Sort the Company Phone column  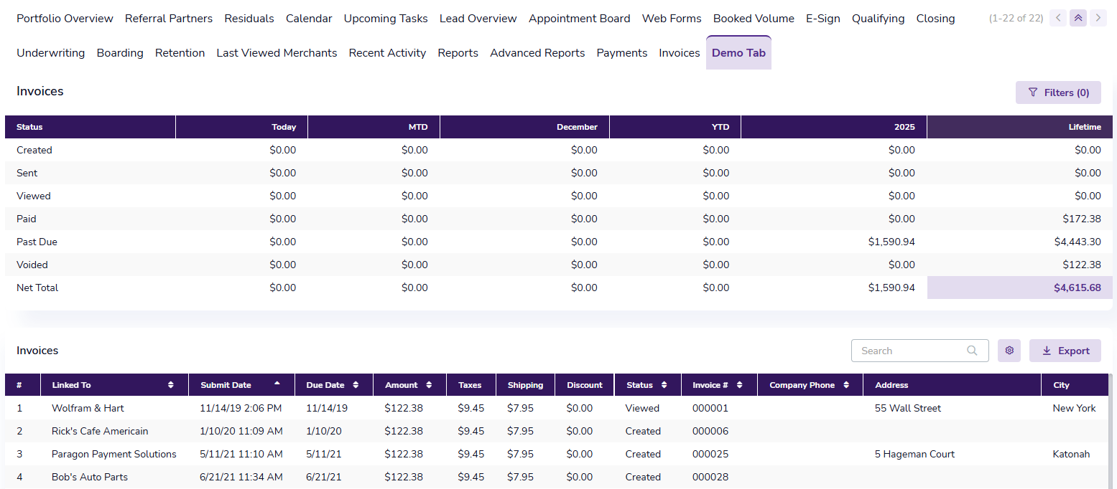(846, 385)
